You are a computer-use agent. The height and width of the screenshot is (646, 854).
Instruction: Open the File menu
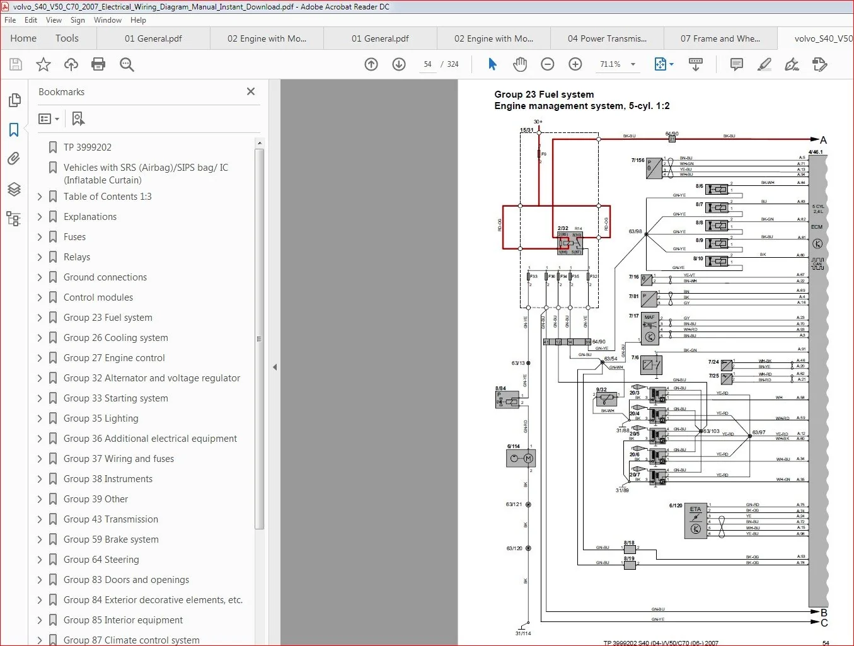pos(10,20)
